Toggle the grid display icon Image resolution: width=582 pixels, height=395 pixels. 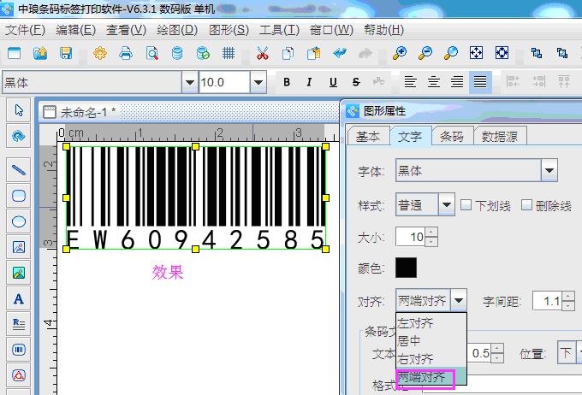coord(229,53)
